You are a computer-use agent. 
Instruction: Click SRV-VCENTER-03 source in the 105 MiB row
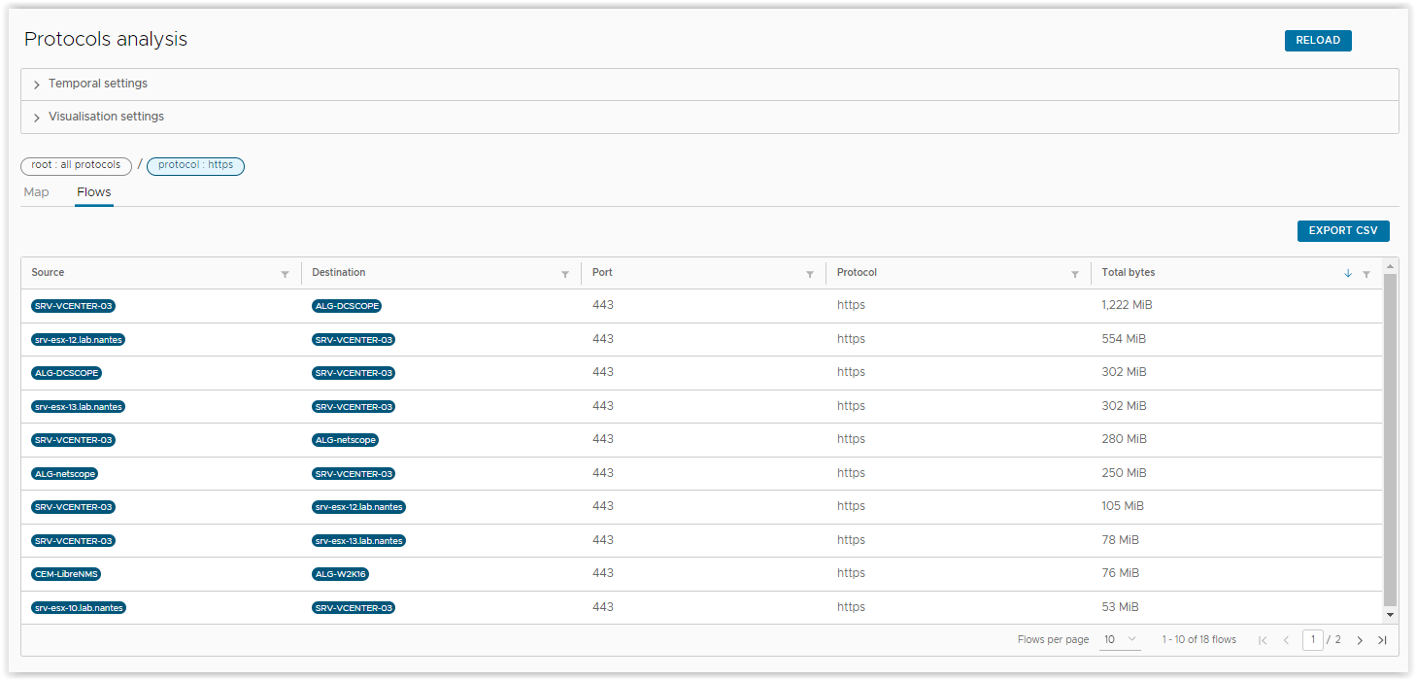point(74,507)
